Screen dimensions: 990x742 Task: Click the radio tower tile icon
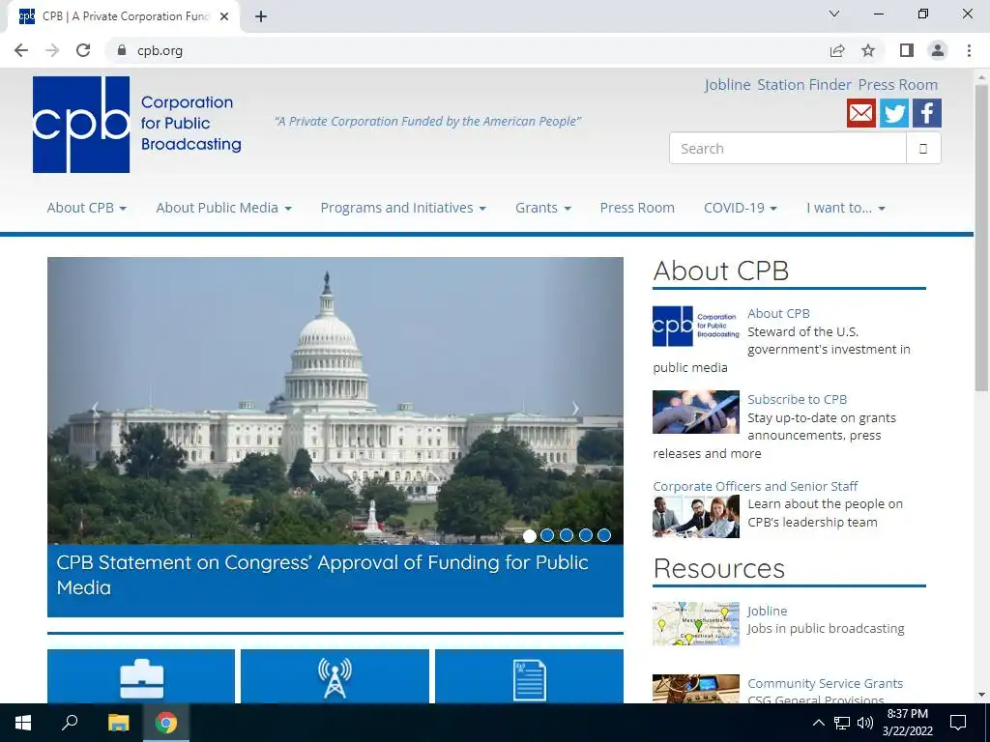tap(335, 678)
